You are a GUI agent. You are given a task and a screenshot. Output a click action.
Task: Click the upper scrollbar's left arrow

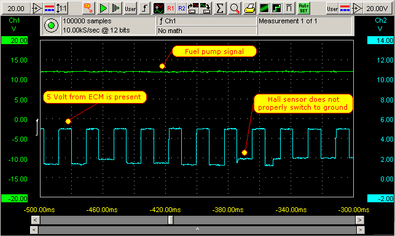click(35, 220)
